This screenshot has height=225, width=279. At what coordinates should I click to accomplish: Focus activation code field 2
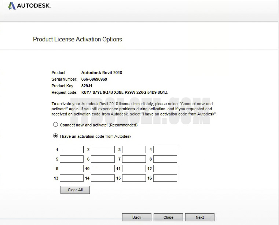[x=103, y=150]
